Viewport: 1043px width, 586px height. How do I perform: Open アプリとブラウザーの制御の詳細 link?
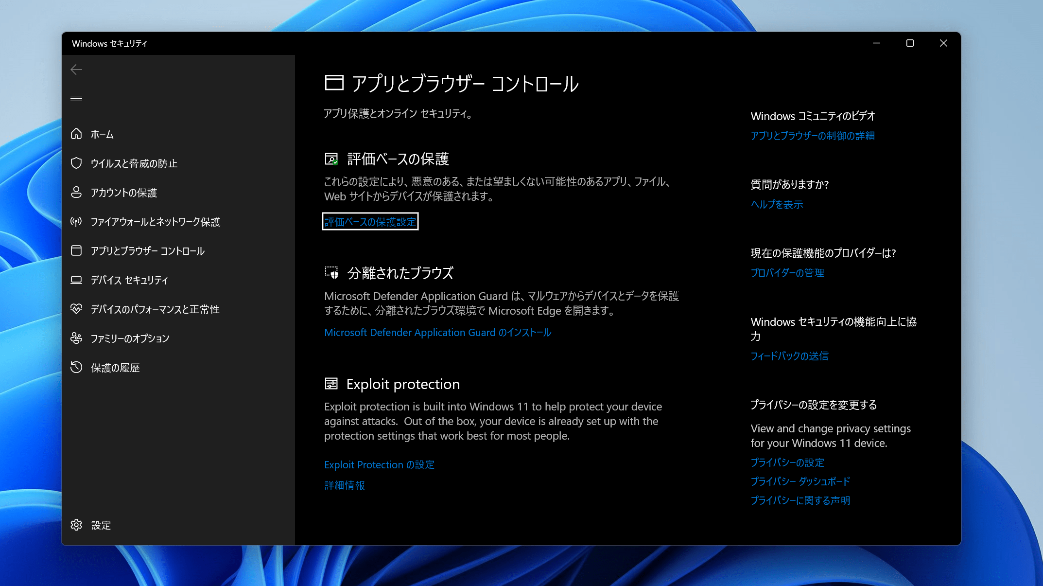coord(813,136)
